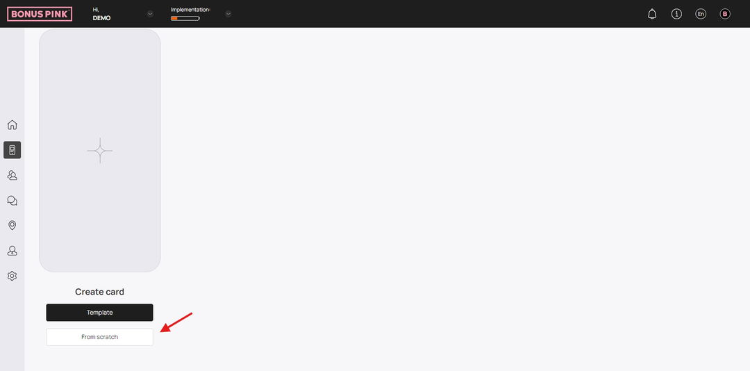Screen dimensions: 750x371
Task: Click the From scratch button
Action: [x=99, y=337]
